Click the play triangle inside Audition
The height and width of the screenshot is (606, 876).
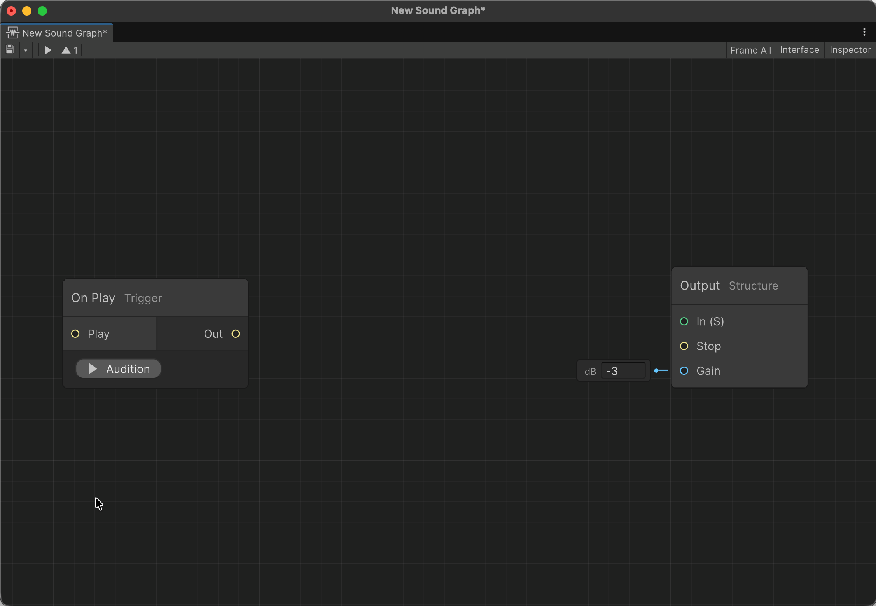click(92, 368)
